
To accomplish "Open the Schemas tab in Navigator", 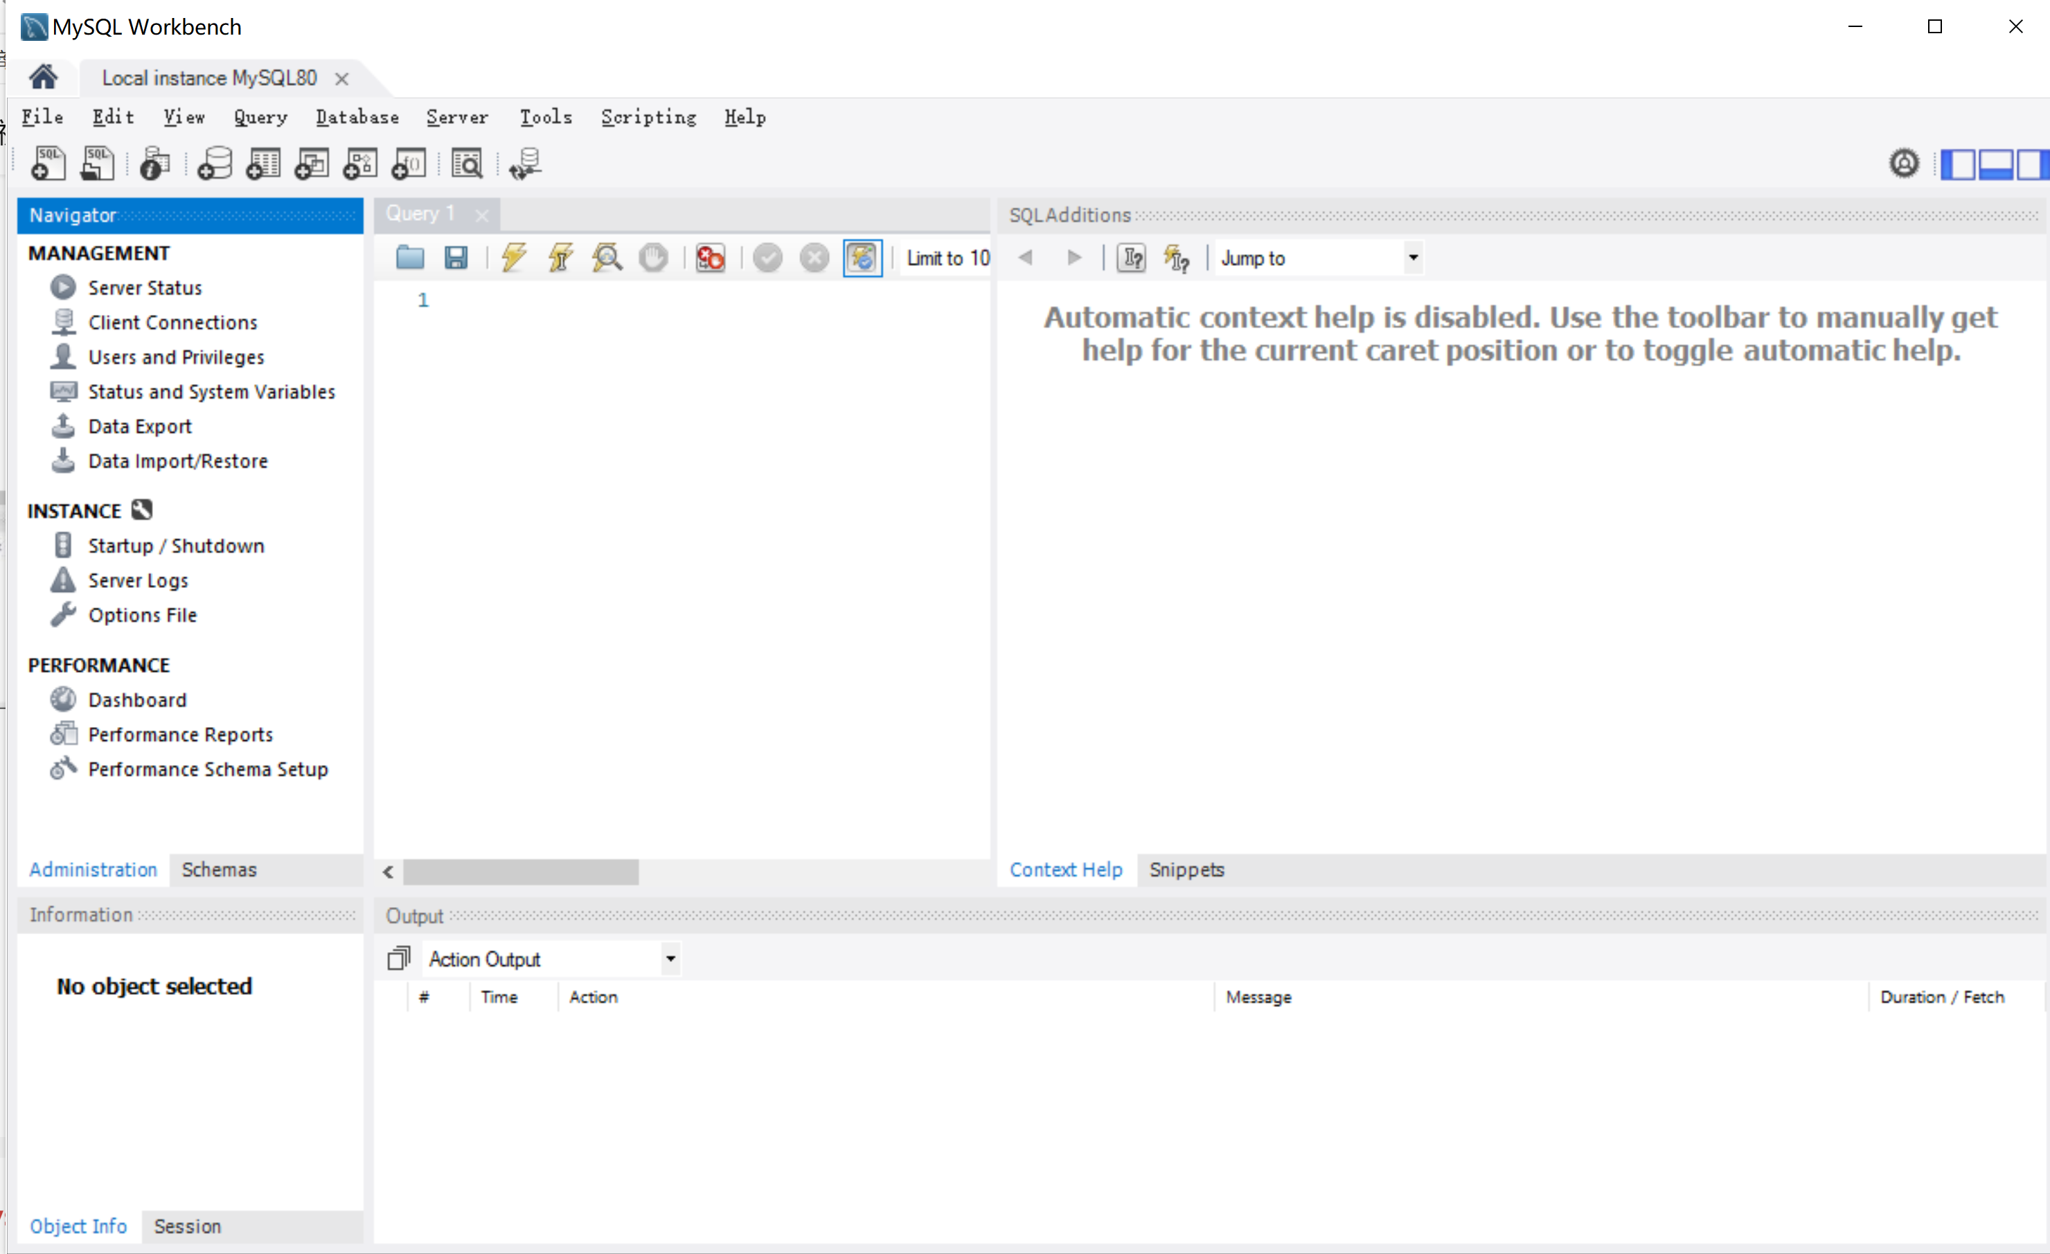I will click(x=218, y=869).
